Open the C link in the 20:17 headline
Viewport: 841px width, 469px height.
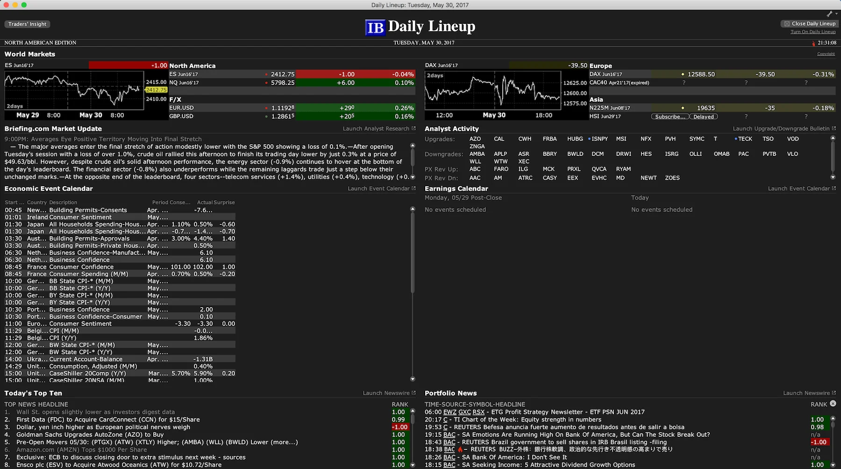(445, 420)
